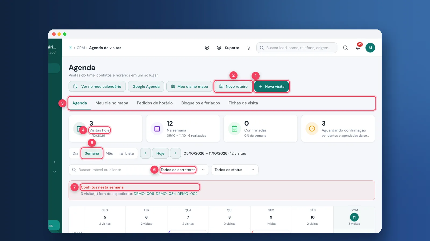Open conflict visit DEMO-006
Image resolution: width=430 pixels, height=241 pixels.
tap(144, 194)
